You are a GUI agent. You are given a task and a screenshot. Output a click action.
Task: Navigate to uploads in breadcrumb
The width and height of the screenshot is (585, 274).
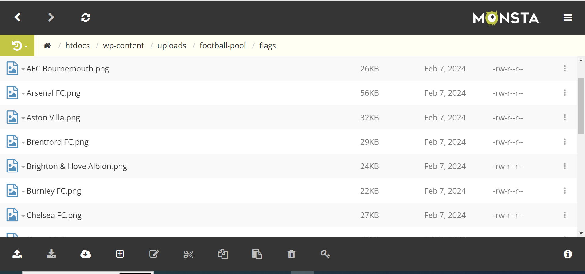pos(172,46)
